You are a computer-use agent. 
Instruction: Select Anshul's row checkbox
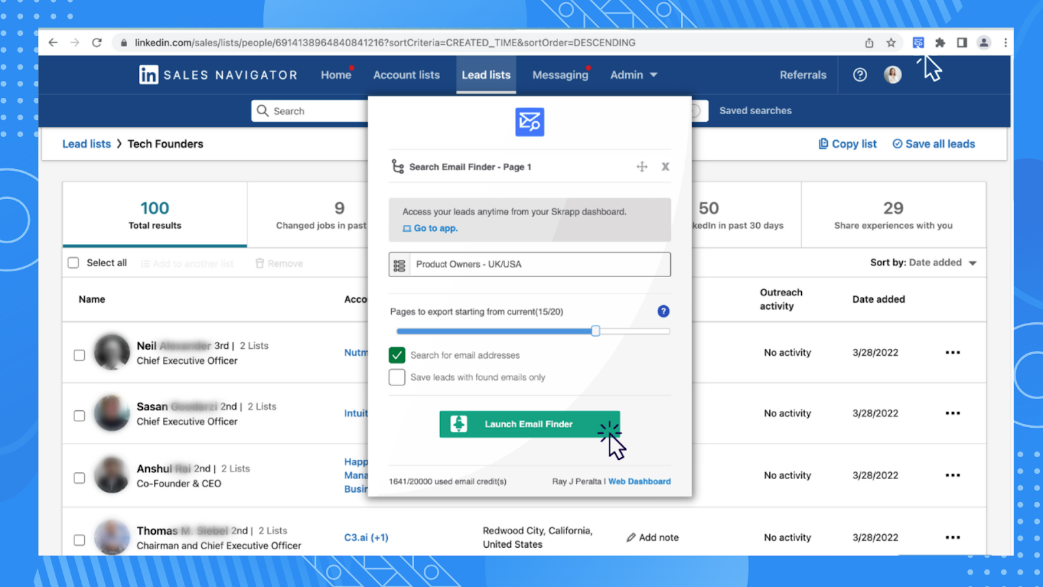pos(80,478)
